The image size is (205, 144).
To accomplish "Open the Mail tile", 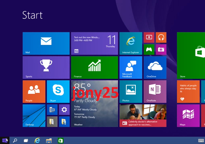I will tap(46, 43).
